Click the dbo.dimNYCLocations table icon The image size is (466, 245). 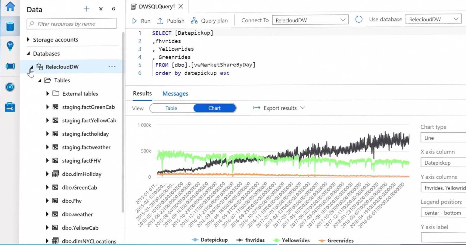click(55, 241)
